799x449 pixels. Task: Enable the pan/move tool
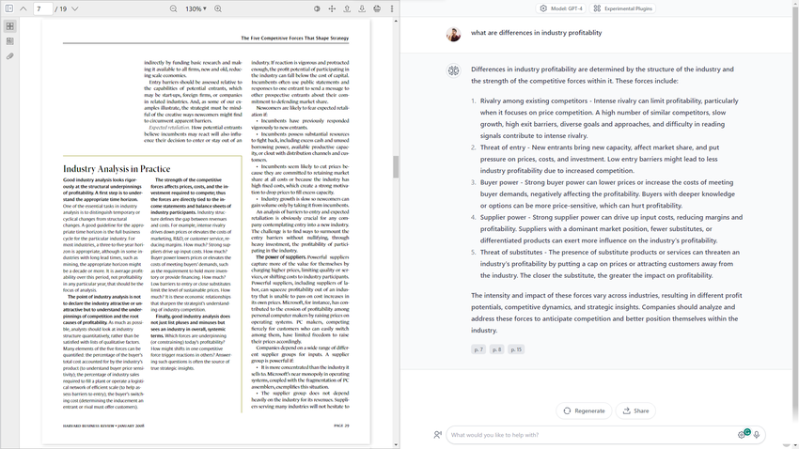[332, 8]
